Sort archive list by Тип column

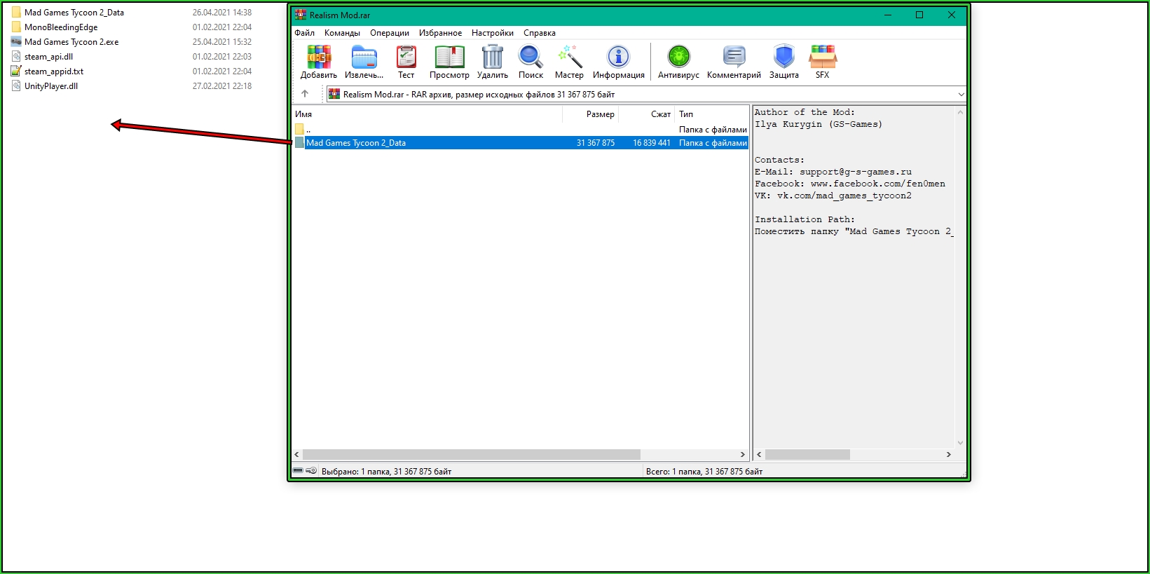pyautogui.click(x=712, y=114)
